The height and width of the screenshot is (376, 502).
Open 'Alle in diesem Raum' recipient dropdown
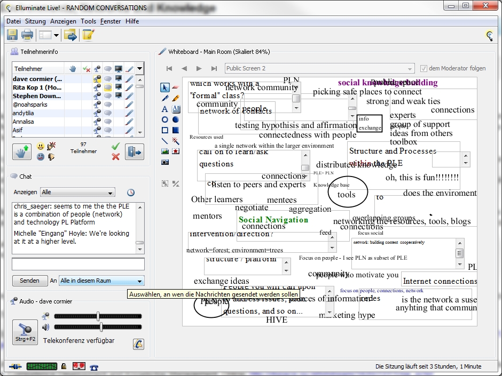point(101,281)
